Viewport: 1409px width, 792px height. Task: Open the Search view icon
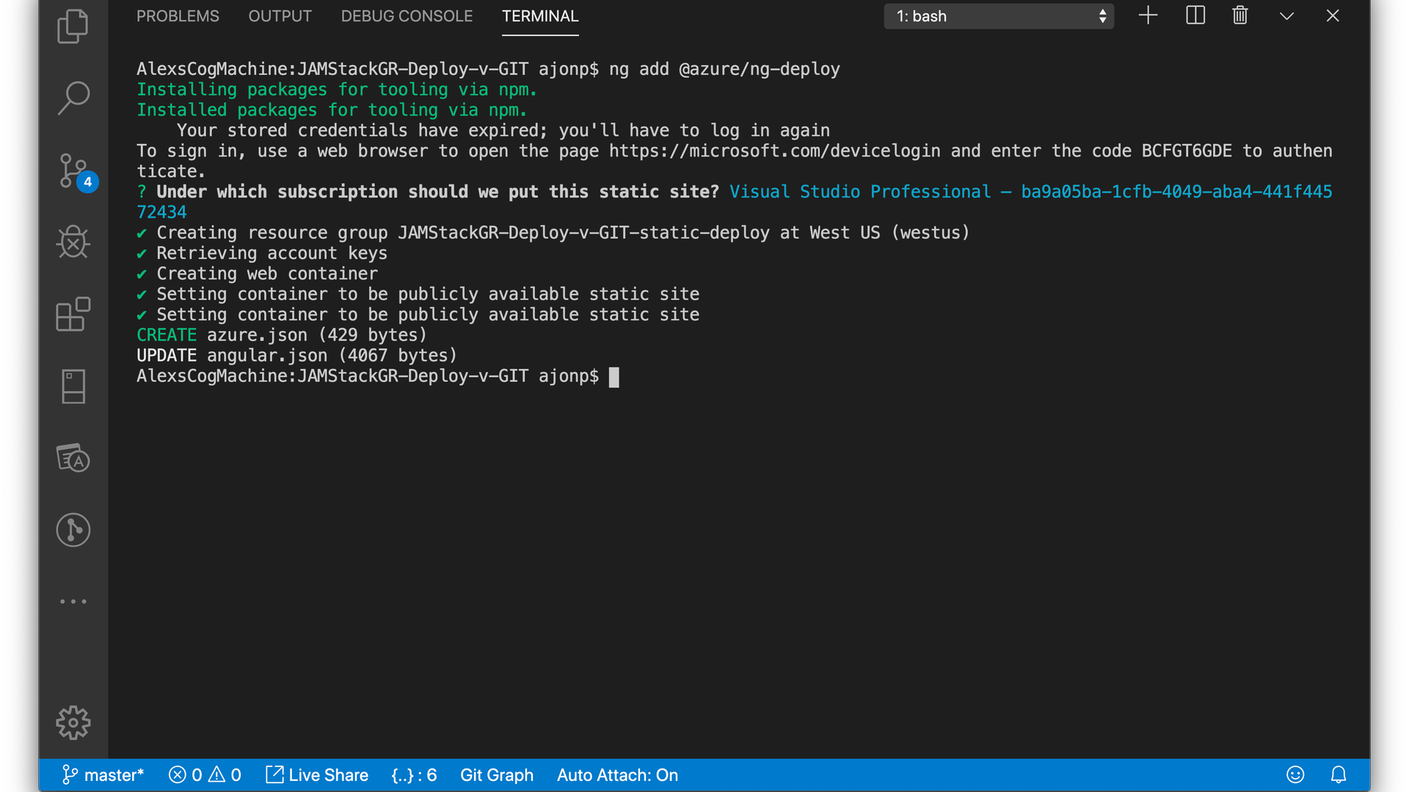(73, 98)
